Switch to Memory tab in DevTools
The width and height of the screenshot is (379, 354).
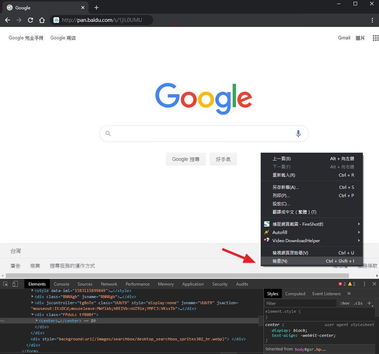click(166, 284)
